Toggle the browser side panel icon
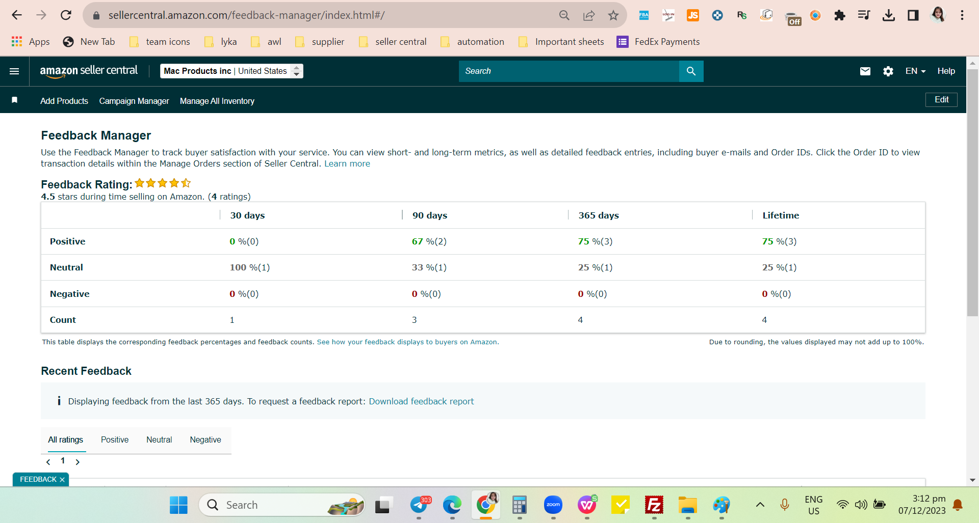The height and width of the screenshot is (523, 979). [913, 15]
